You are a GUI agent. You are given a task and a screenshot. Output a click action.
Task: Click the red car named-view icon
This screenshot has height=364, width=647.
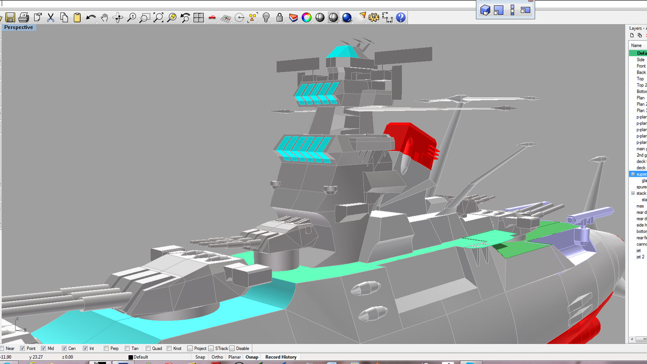pyautogui.click(x=212, y=18)
